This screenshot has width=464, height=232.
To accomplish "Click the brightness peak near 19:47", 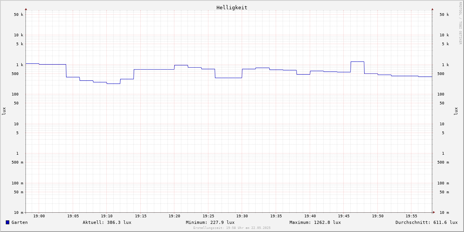I will coord(357,61).
